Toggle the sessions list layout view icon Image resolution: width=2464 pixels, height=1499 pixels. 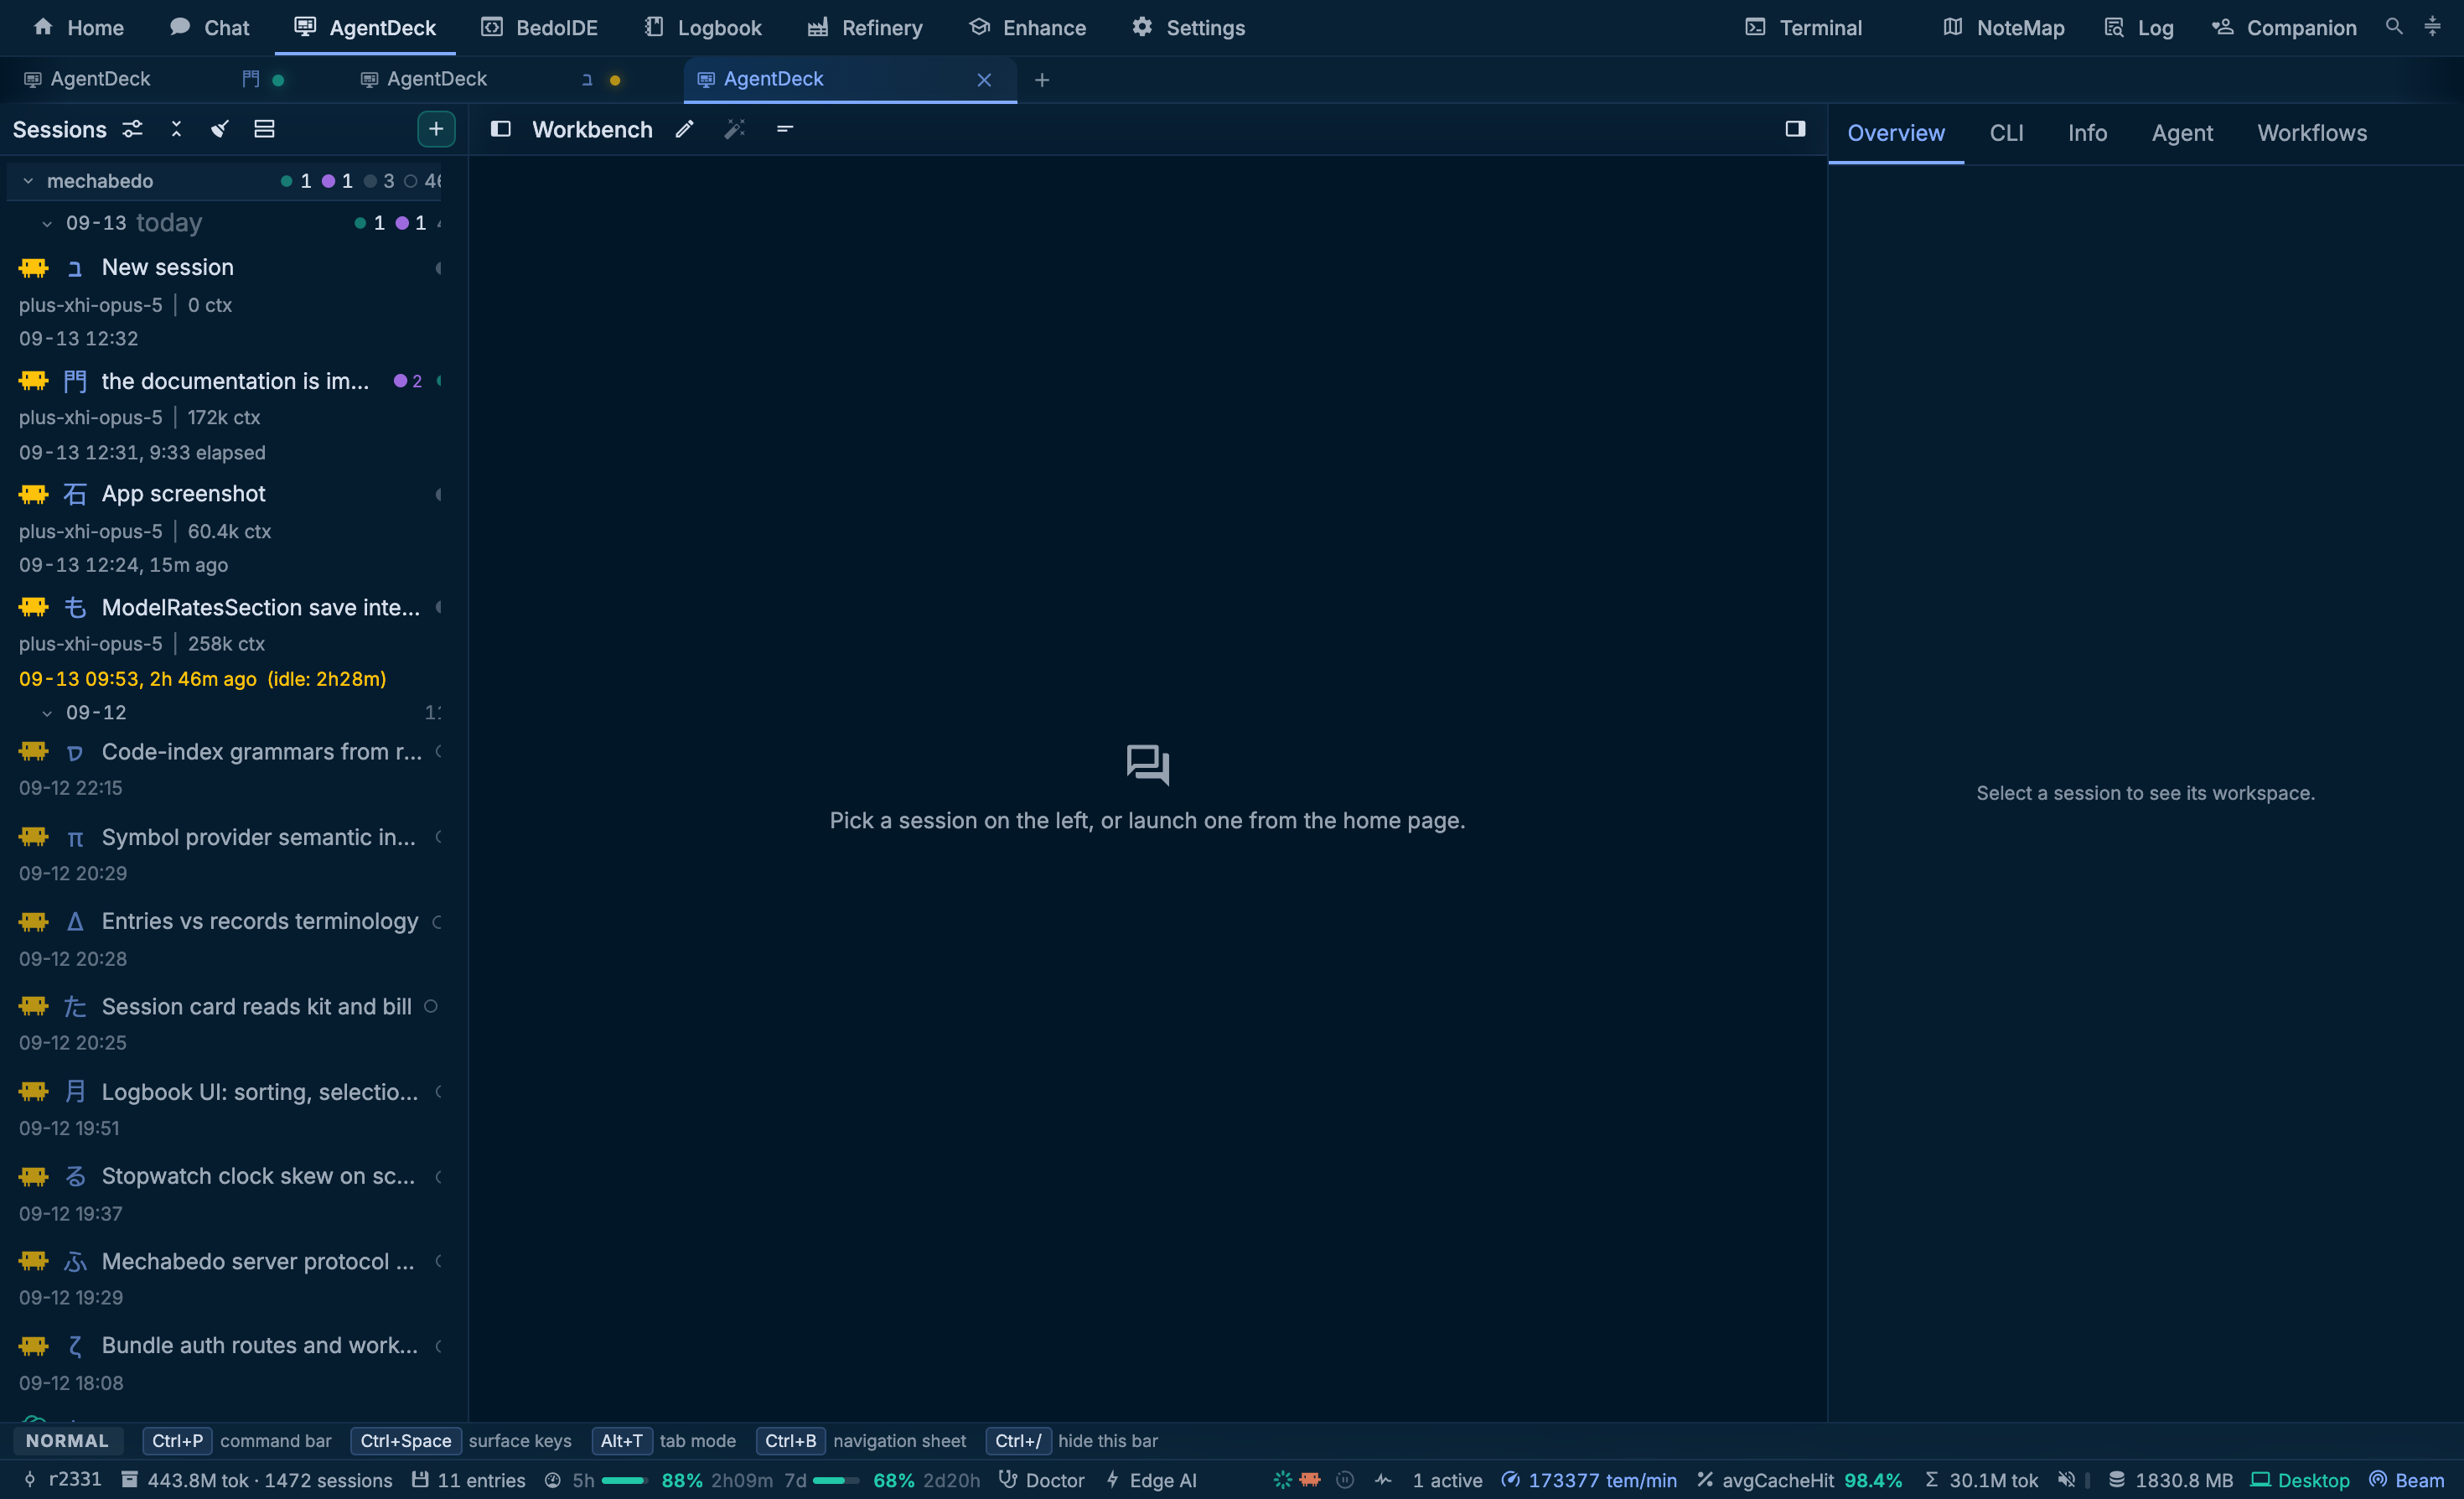click(264, 129)
